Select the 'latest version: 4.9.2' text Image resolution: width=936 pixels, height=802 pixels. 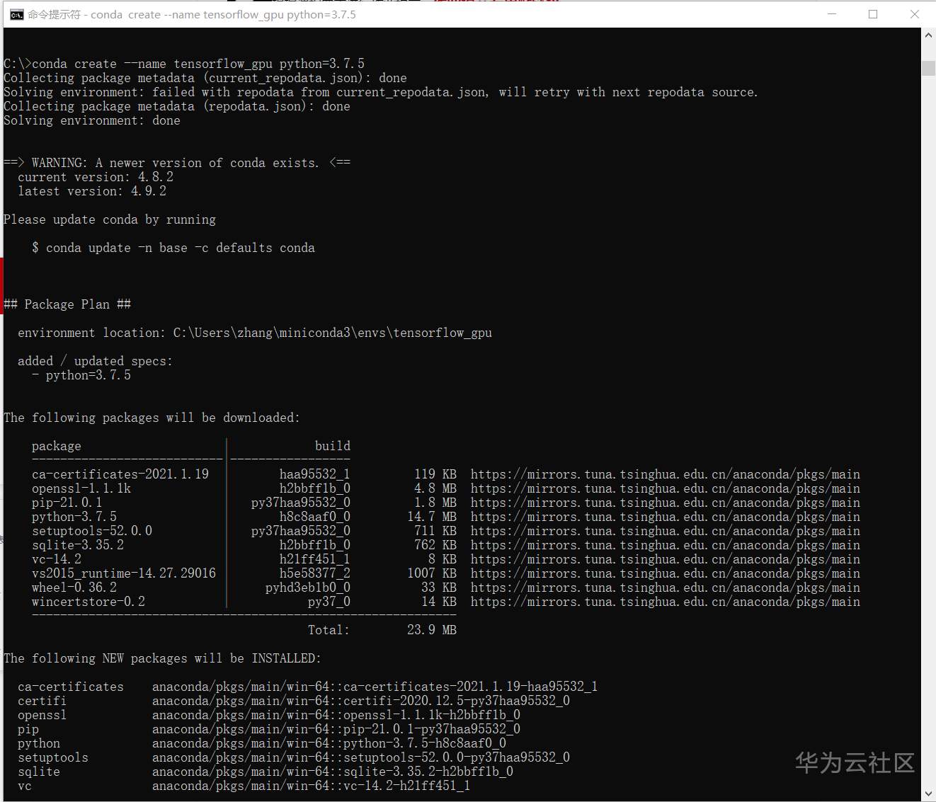[x=92, y=191]
